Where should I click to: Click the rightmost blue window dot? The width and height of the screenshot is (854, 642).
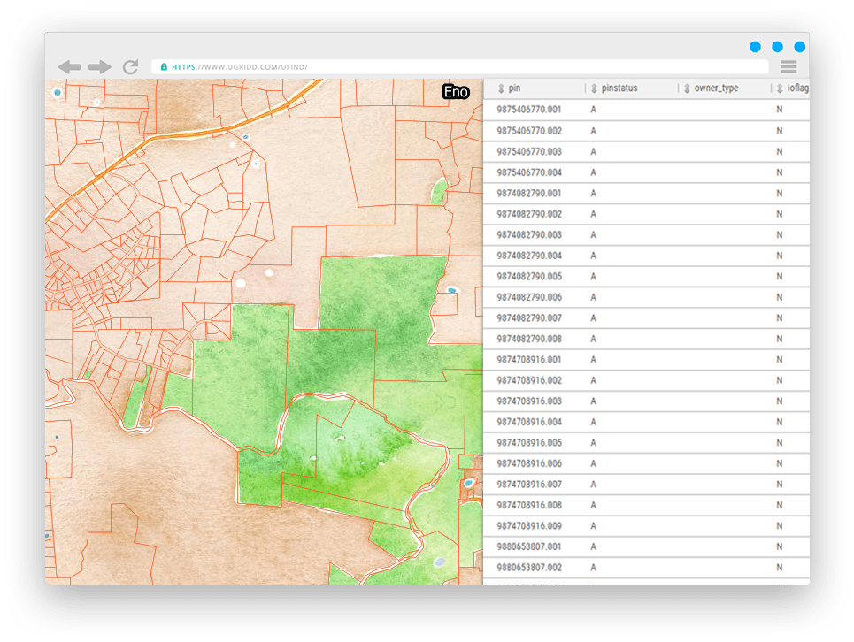click(799, 47)
